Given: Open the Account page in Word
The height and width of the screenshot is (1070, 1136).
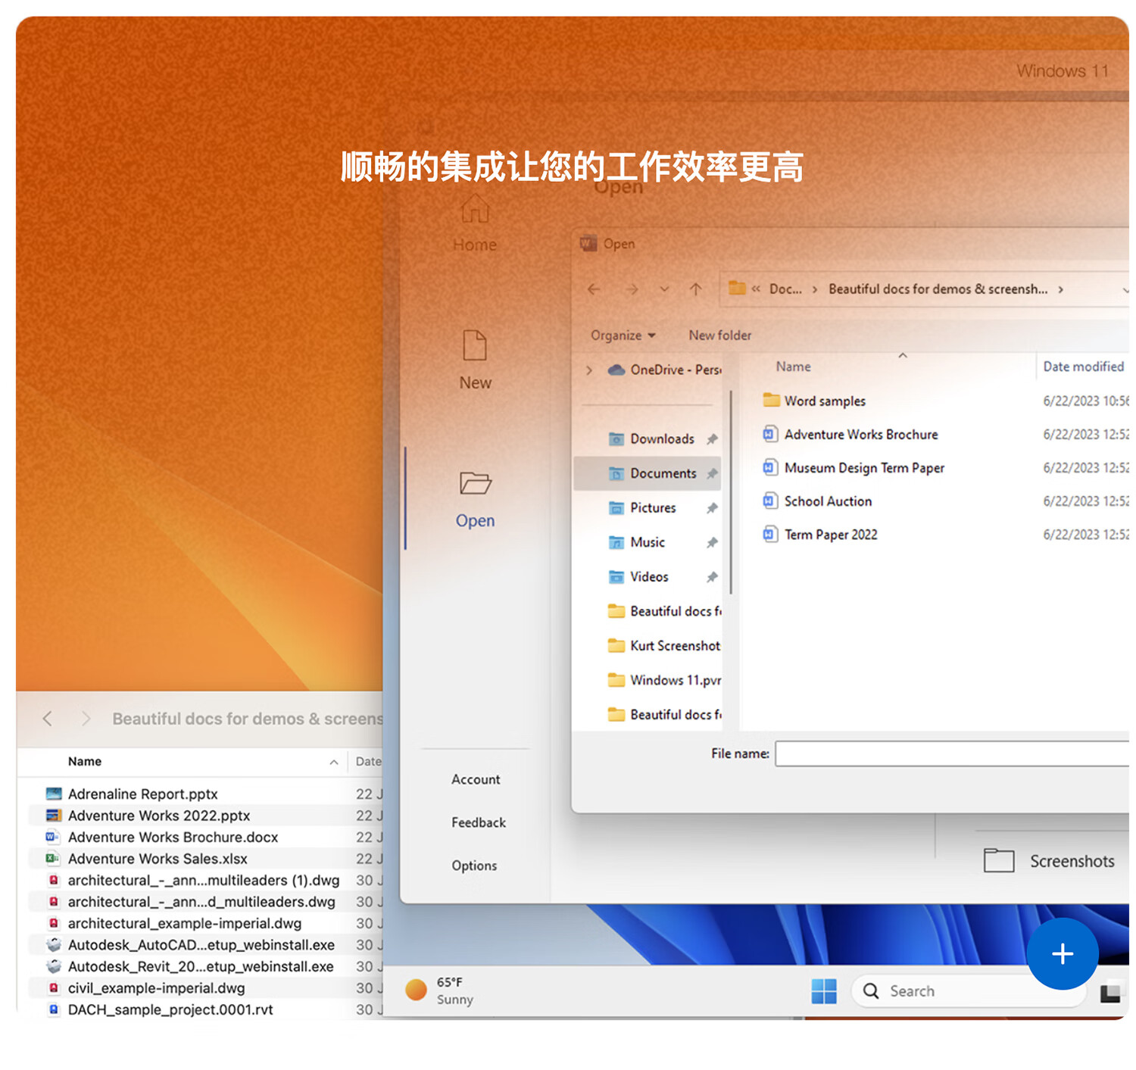Looking at the screenshot, I should (x=476, y=780).
